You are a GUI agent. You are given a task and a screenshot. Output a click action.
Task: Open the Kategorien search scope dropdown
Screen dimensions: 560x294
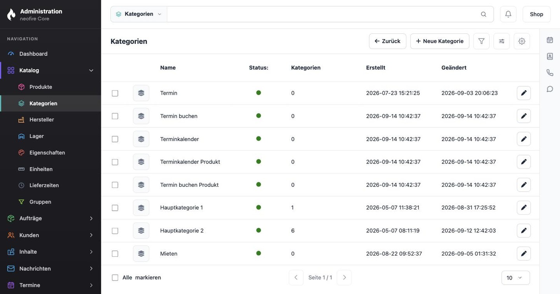[139, 14]
